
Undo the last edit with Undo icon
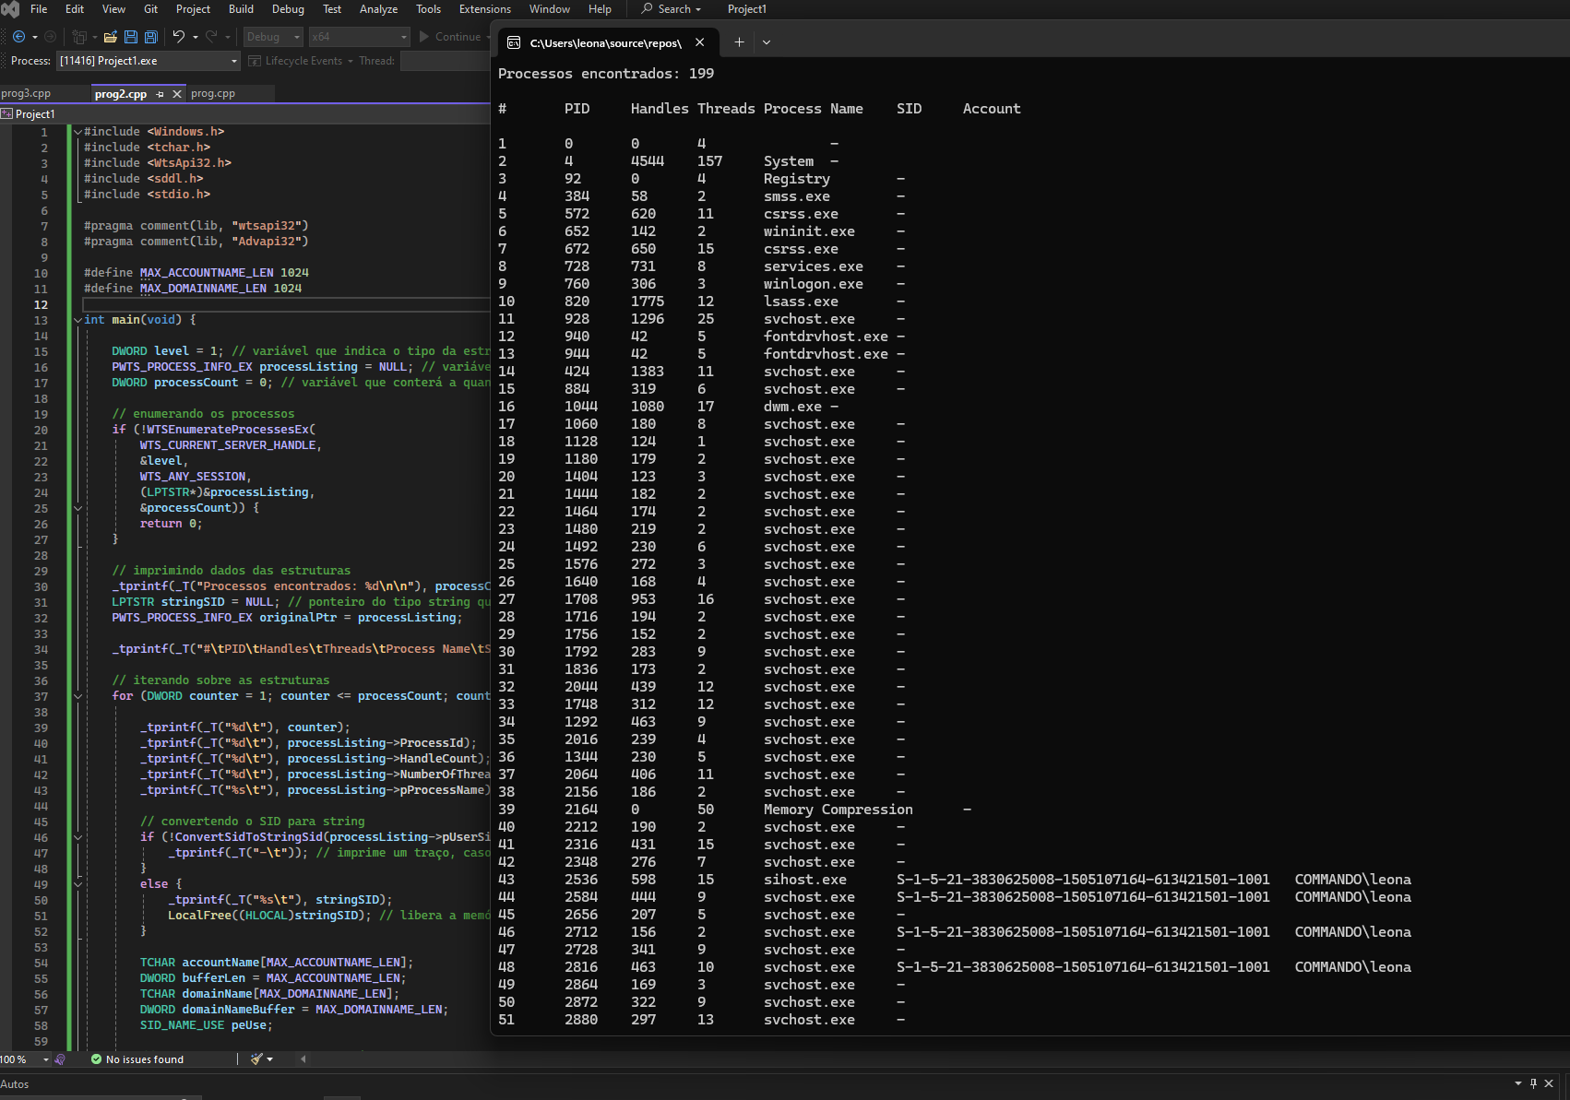tap(179, 37)
